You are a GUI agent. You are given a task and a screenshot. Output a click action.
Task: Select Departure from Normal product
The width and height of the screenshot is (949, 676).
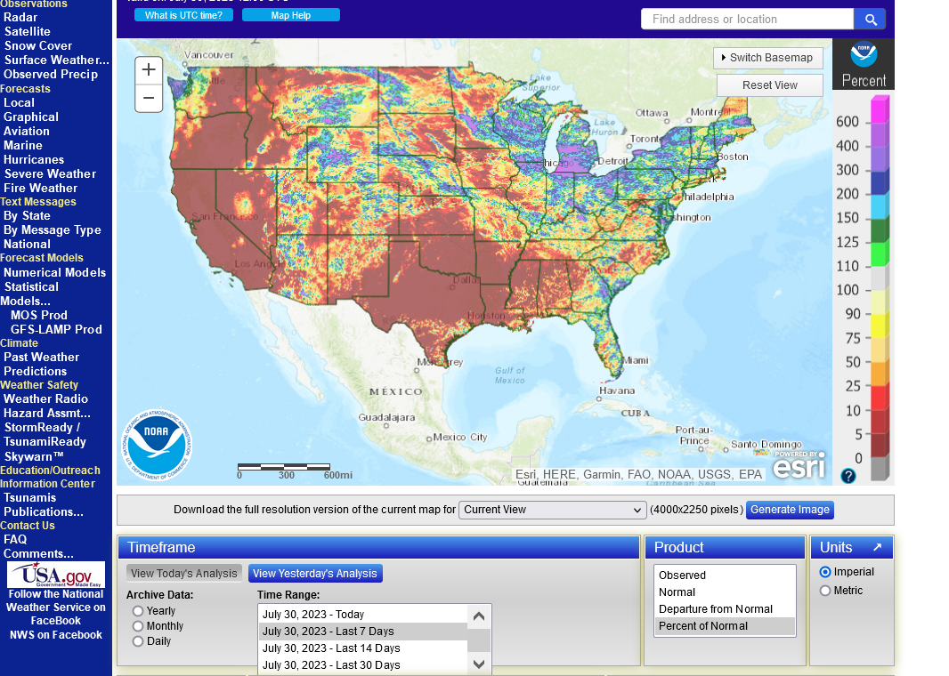click(725, 609)
